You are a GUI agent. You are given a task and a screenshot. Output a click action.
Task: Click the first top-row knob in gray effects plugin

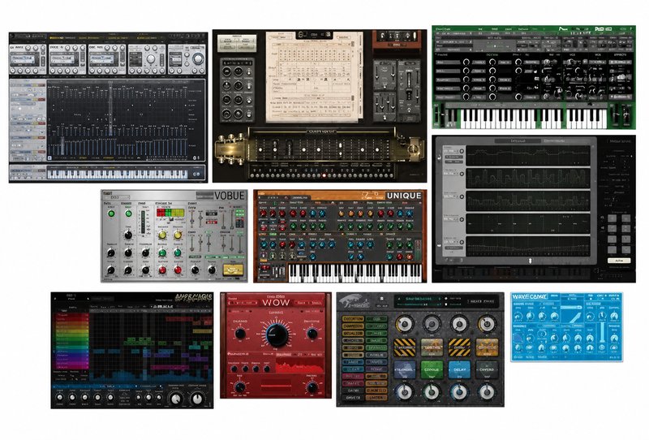pyautogui.click(x=404, y=324)
